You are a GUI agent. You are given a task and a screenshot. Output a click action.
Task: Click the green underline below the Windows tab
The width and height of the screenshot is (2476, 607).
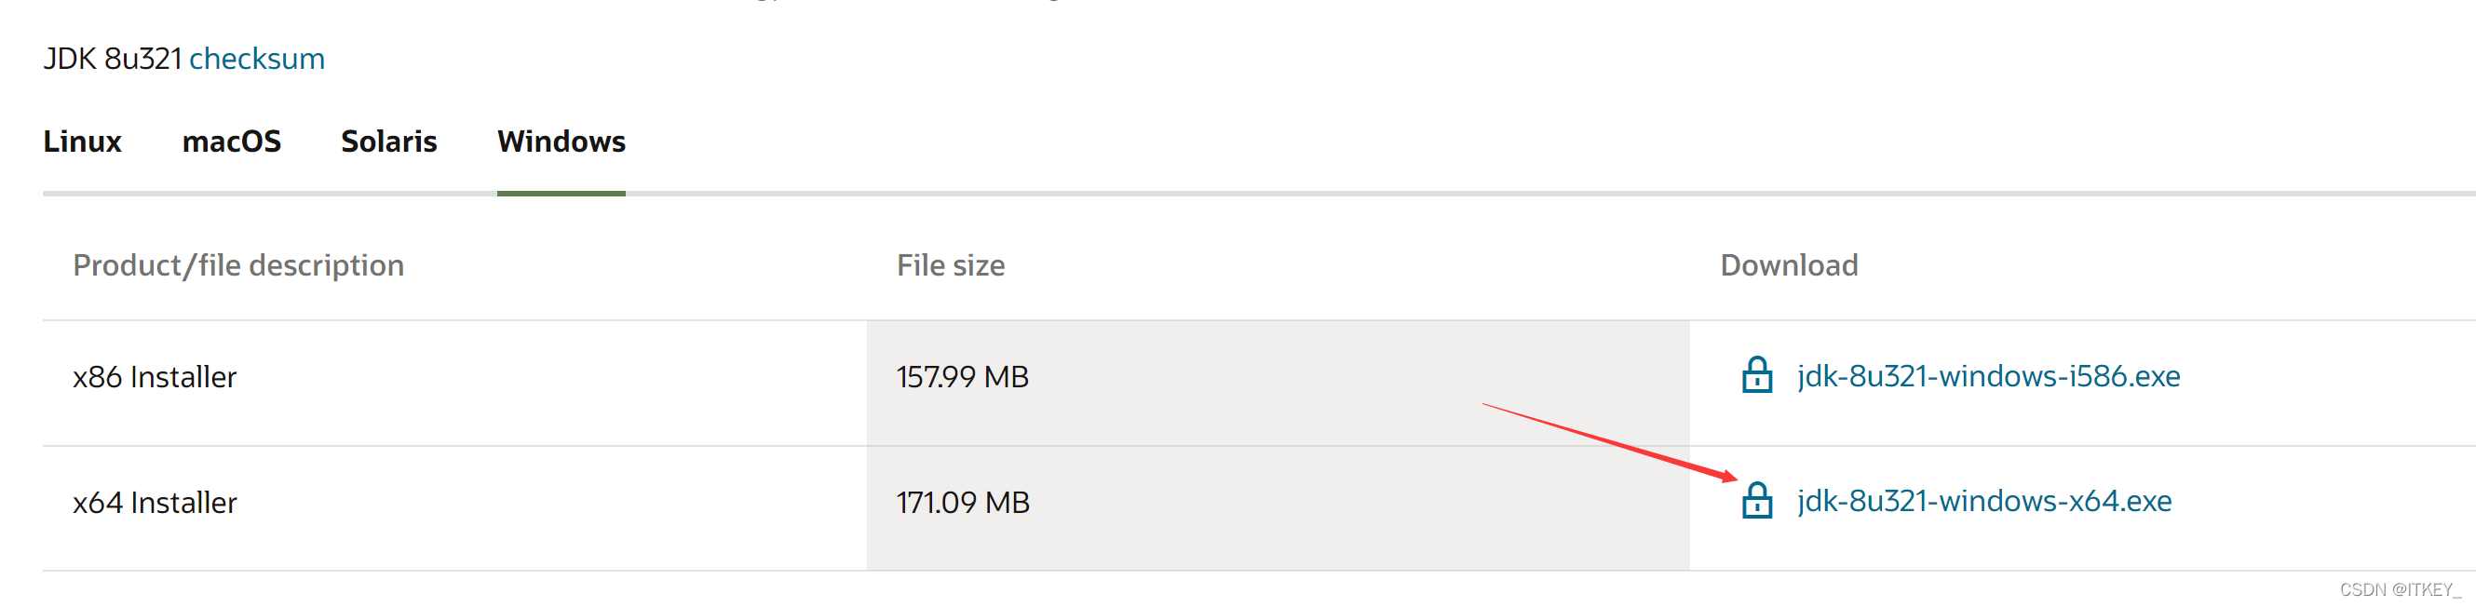[x=561, y=193]
